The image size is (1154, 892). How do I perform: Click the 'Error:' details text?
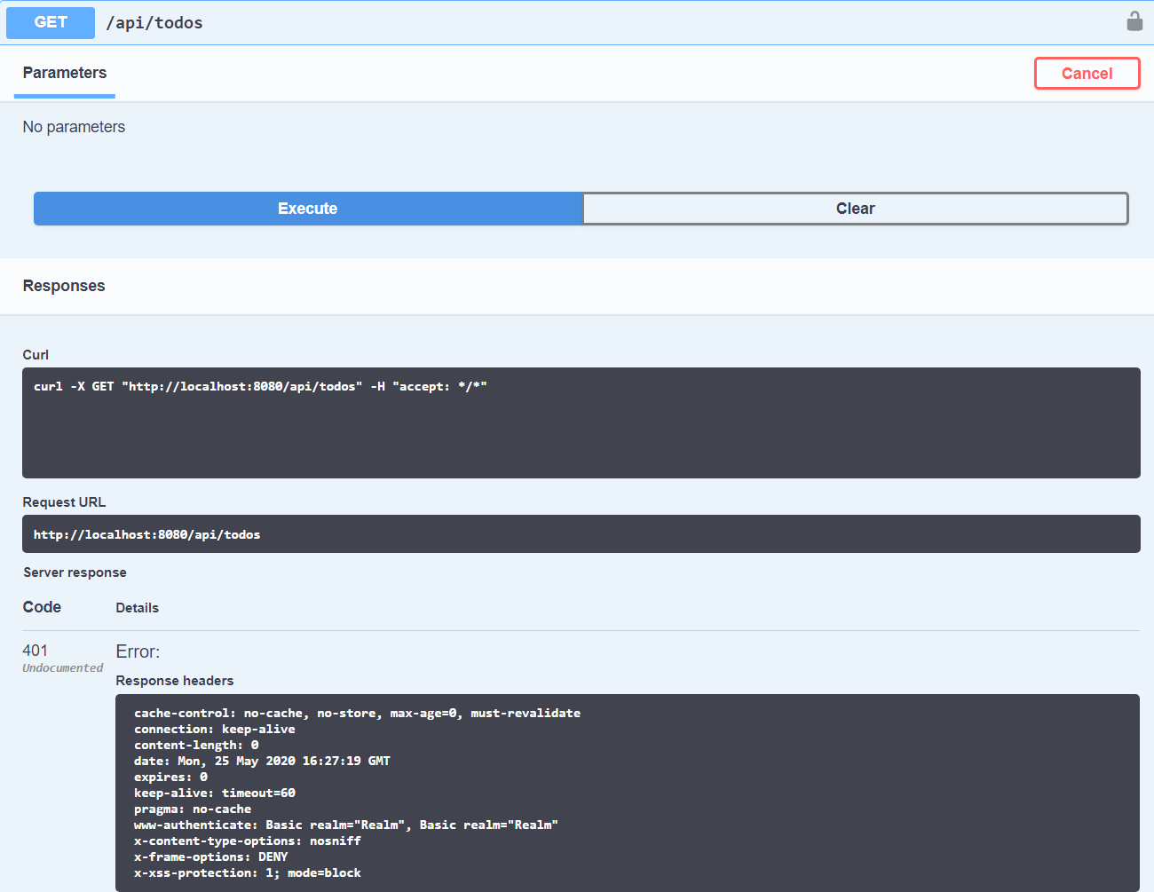[x=138, y=651]
